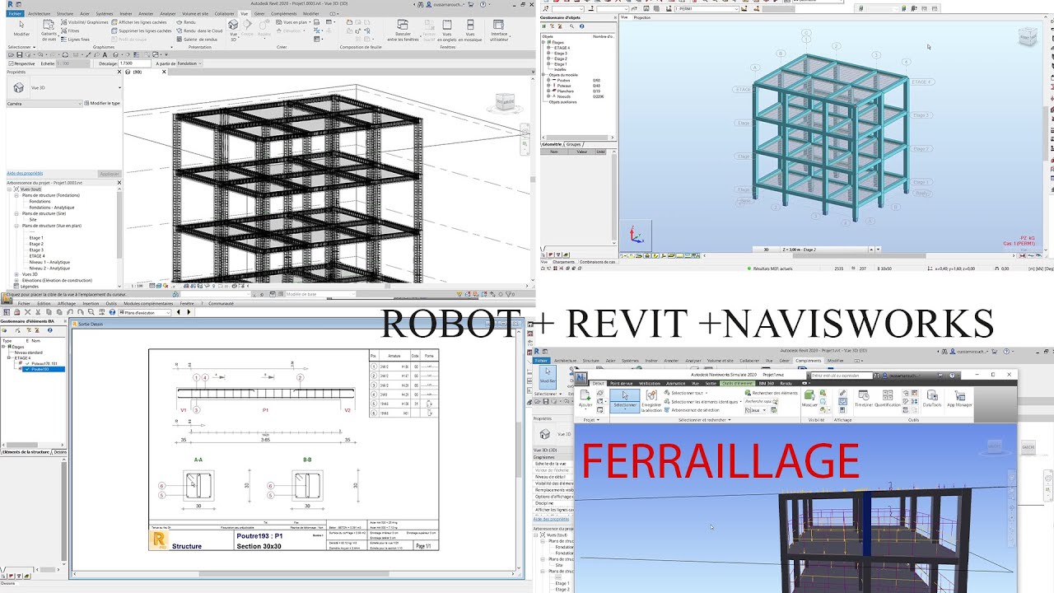Click Fichier button in top-left Revit

point(15,14)
